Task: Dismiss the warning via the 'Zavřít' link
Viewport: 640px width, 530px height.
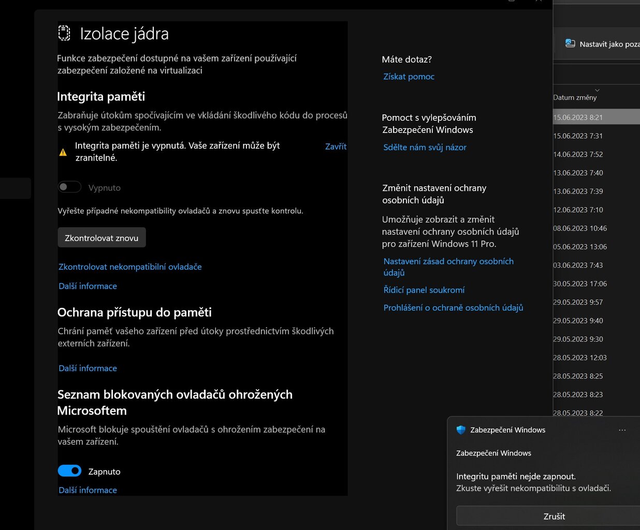Action: tap(336, 146)
